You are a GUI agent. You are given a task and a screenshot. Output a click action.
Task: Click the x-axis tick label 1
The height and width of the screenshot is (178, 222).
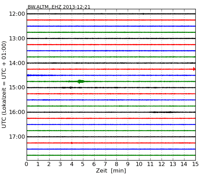[38, 164]
